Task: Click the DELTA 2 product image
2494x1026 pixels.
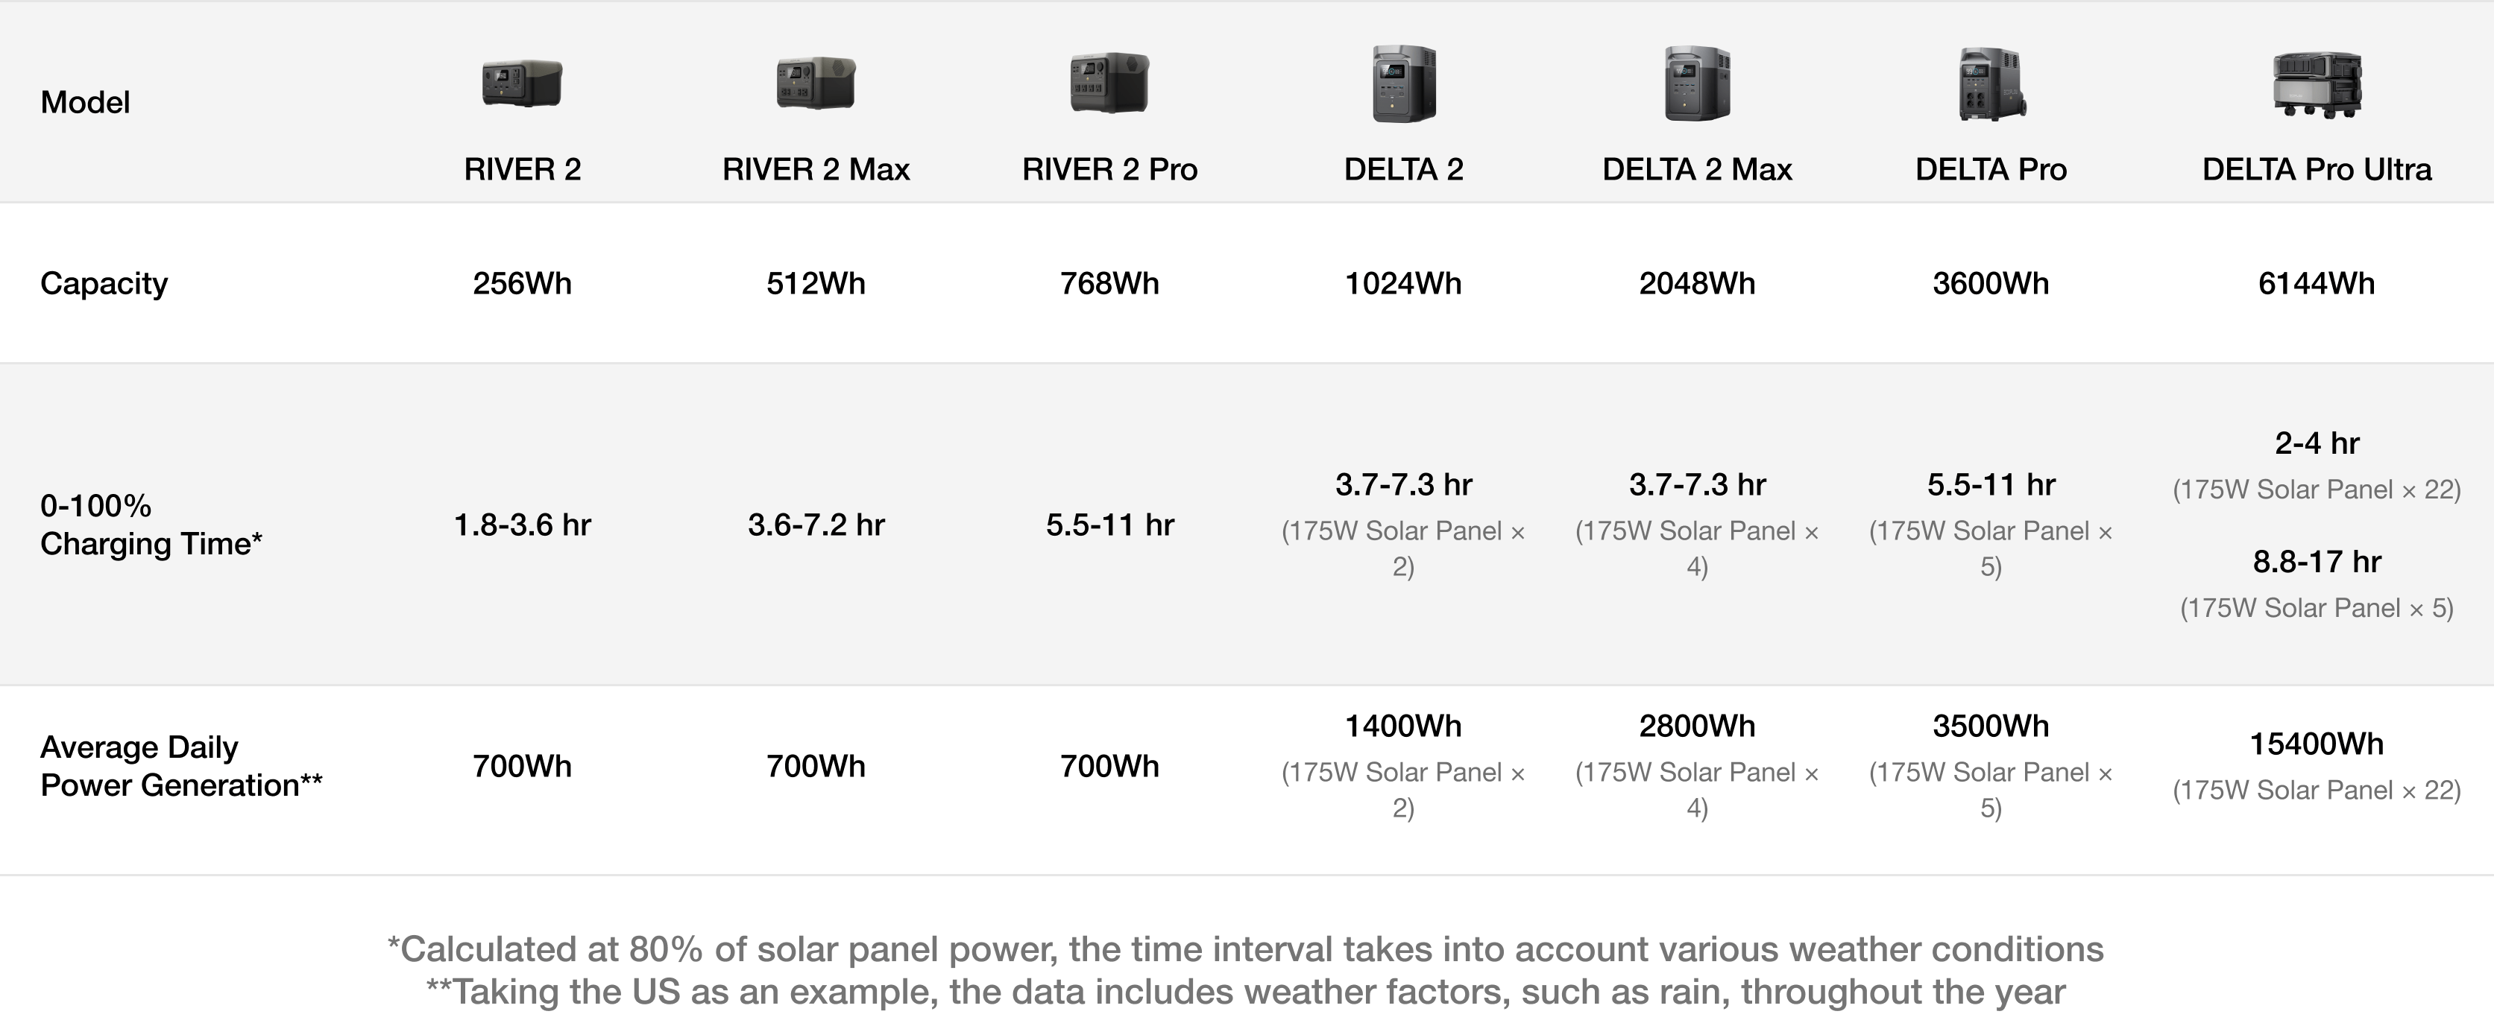Action: (1403, 83)
